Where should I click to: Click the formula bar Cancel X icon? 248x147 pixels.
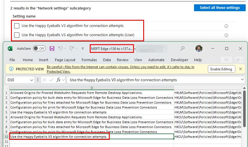[44, 80]
